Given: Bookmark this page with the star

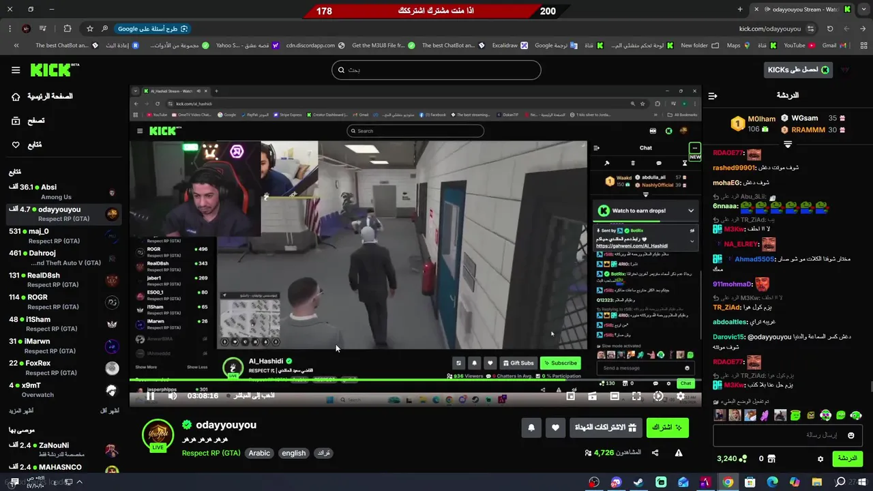Looking at the screenshot, I should pyautogui.click(x=89, y=29).
